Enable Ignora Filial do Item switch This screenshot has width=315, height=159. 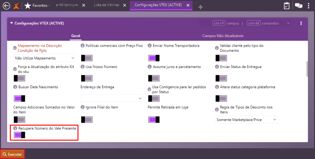pos(87,120)
